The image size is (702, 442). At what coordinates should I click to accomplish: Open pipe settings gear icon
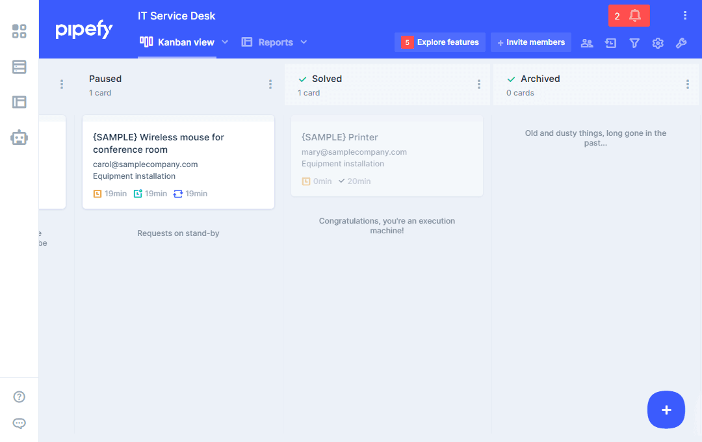[x=658, y=43]
